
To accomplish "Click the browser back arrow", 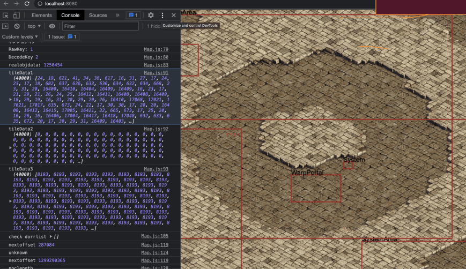I will pyautogui.click(x=6, y=4).
